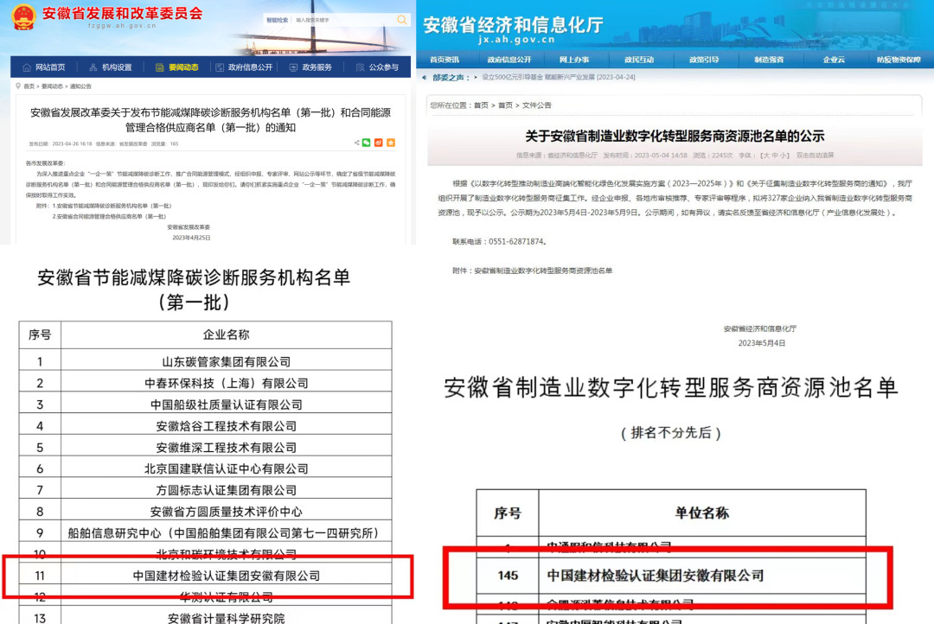934x624 pixels.
Task: Open 防疫物资保障 navigation item
Action: [899, 60]
